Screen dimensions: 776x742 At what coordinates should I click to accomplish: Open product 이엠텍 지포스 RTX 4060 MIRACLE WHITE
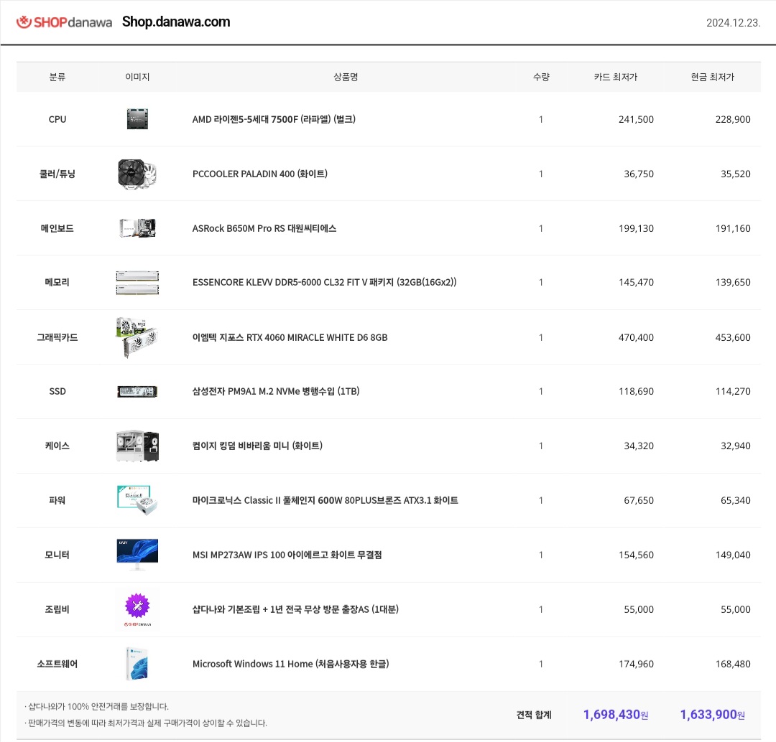point(290,337)
